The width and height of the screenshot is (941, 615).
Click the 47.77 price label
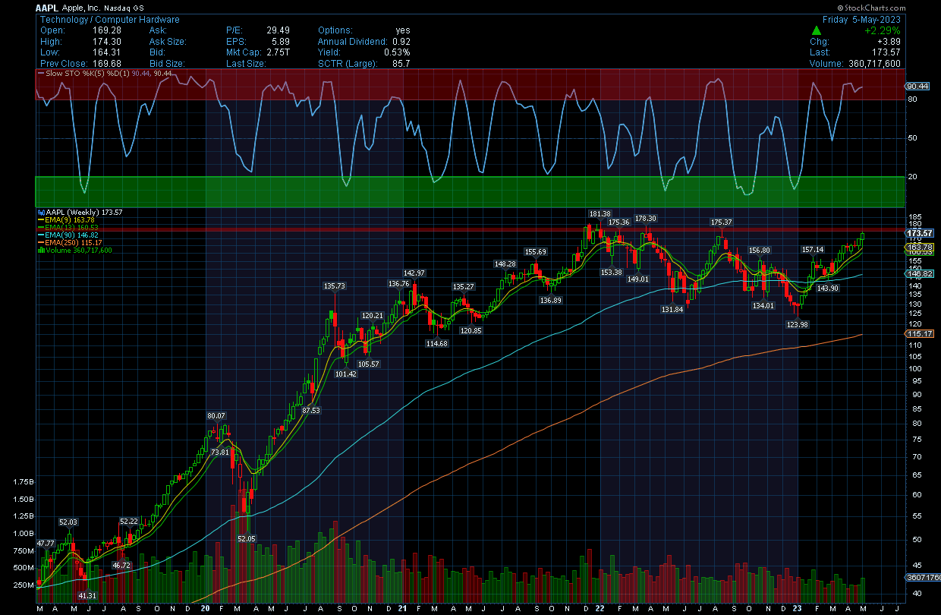click(46, 544)
